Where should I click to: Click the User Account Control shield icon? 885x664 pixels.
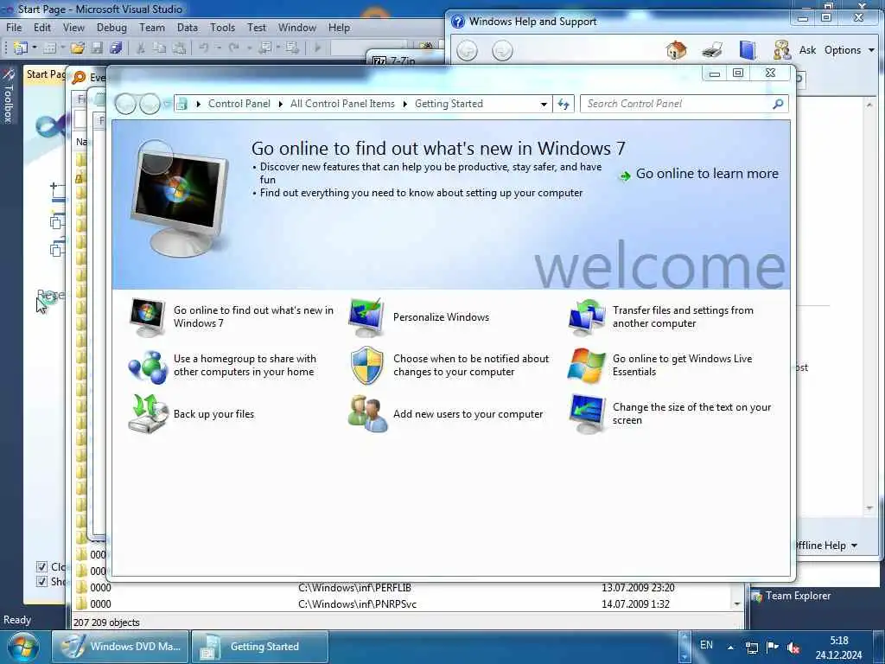(366, 366)
